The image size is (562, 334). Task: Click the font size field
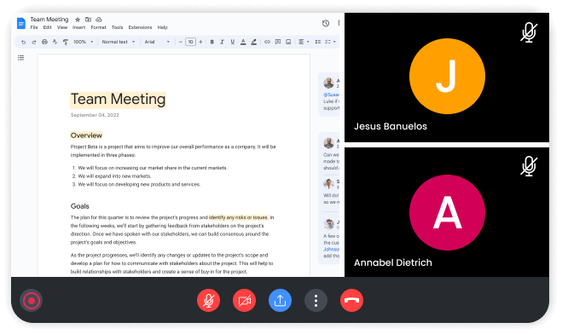[191, 42]
